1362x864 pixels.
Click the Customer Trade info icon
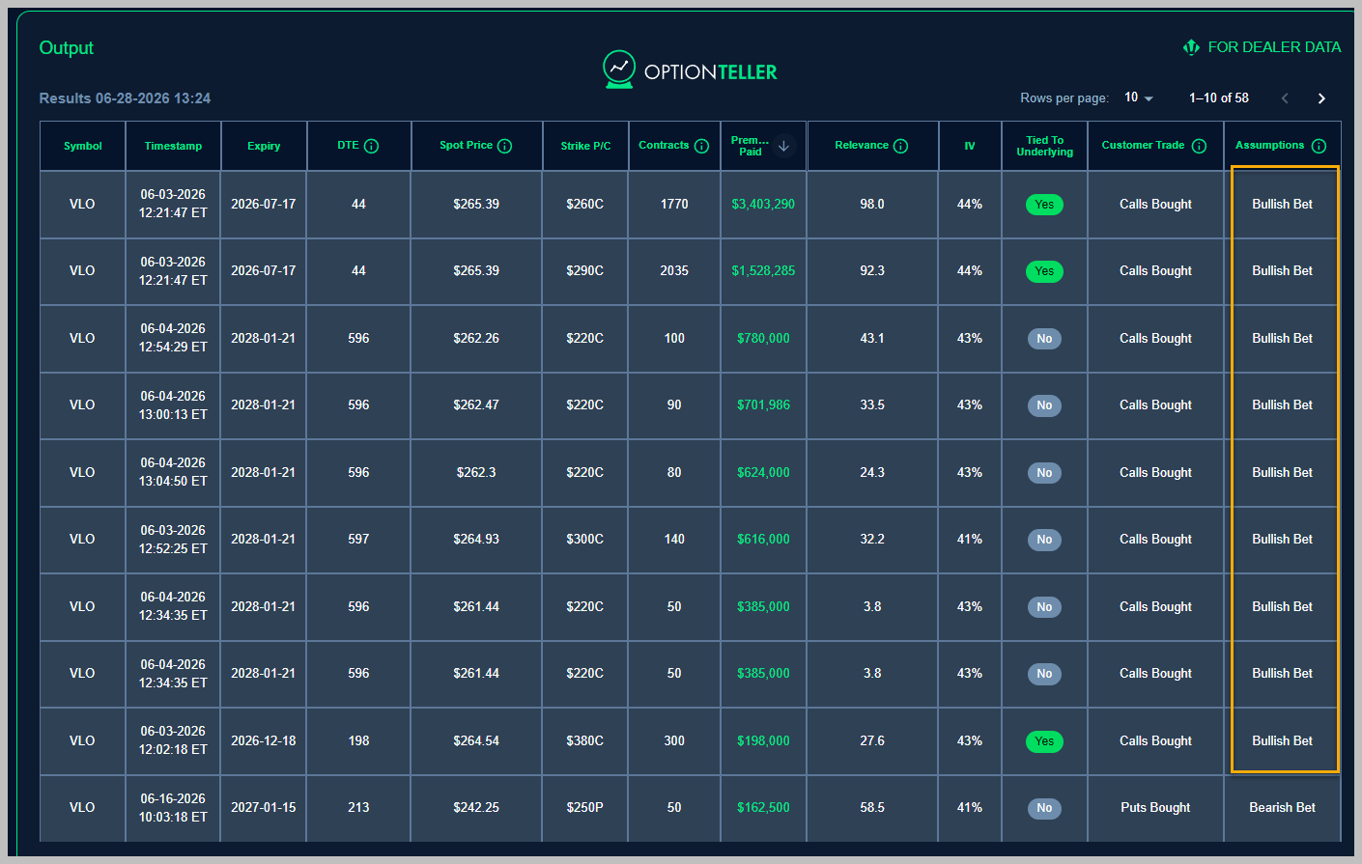click(x=1199, y=146)
